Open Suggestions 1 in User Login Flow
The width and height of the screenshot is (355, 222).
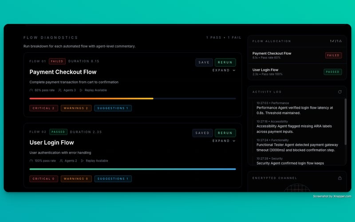tap(113, 179)
